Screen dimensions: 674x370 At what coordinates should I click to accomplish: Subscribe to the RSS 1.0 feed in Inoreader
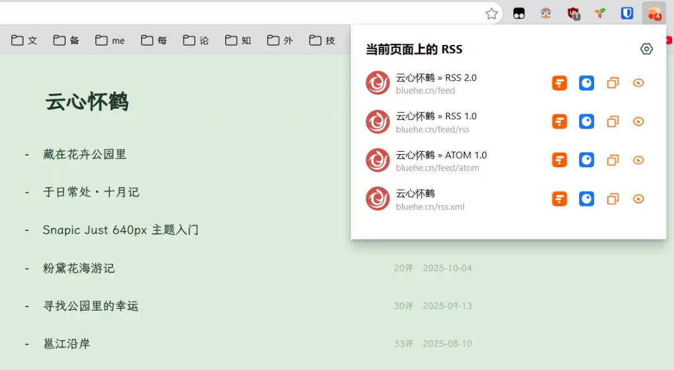[586, 122]
